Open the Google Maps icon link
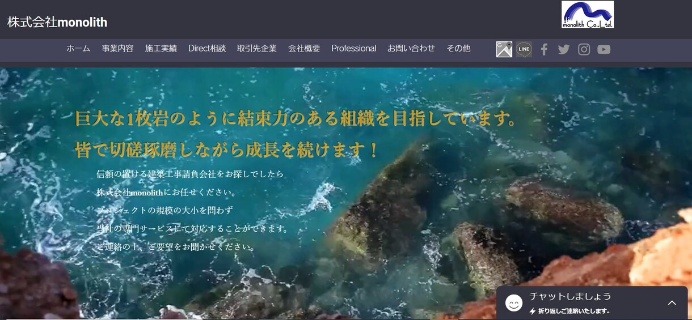Image resolution: width=692 pixels, height=320 pixels. click(504, 49)
